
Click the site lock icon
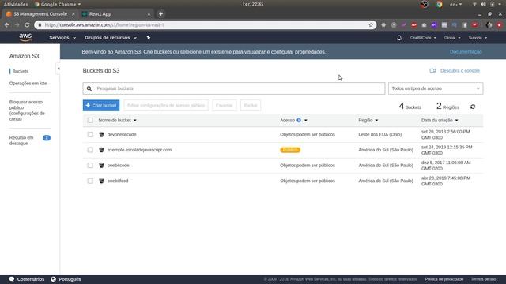click(x=40, y=24)
